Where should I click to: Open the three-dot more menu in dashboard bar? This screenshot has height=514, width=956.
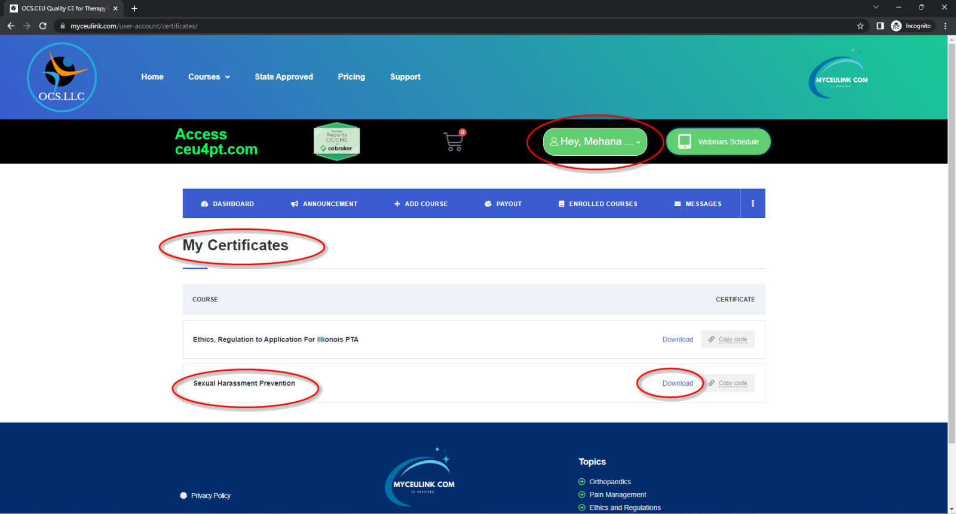click(x=753, y=204)
